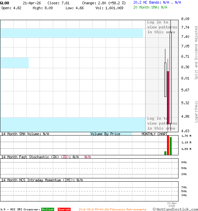Click the 20 Month SMA legend
198x211 pixels.
click(x=150, y=7)
